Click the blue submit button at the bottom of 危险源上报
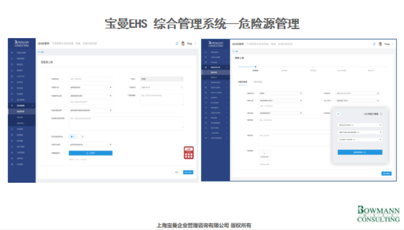The width and height of the screenshot is (404, 230). click(x=188, y=172)
